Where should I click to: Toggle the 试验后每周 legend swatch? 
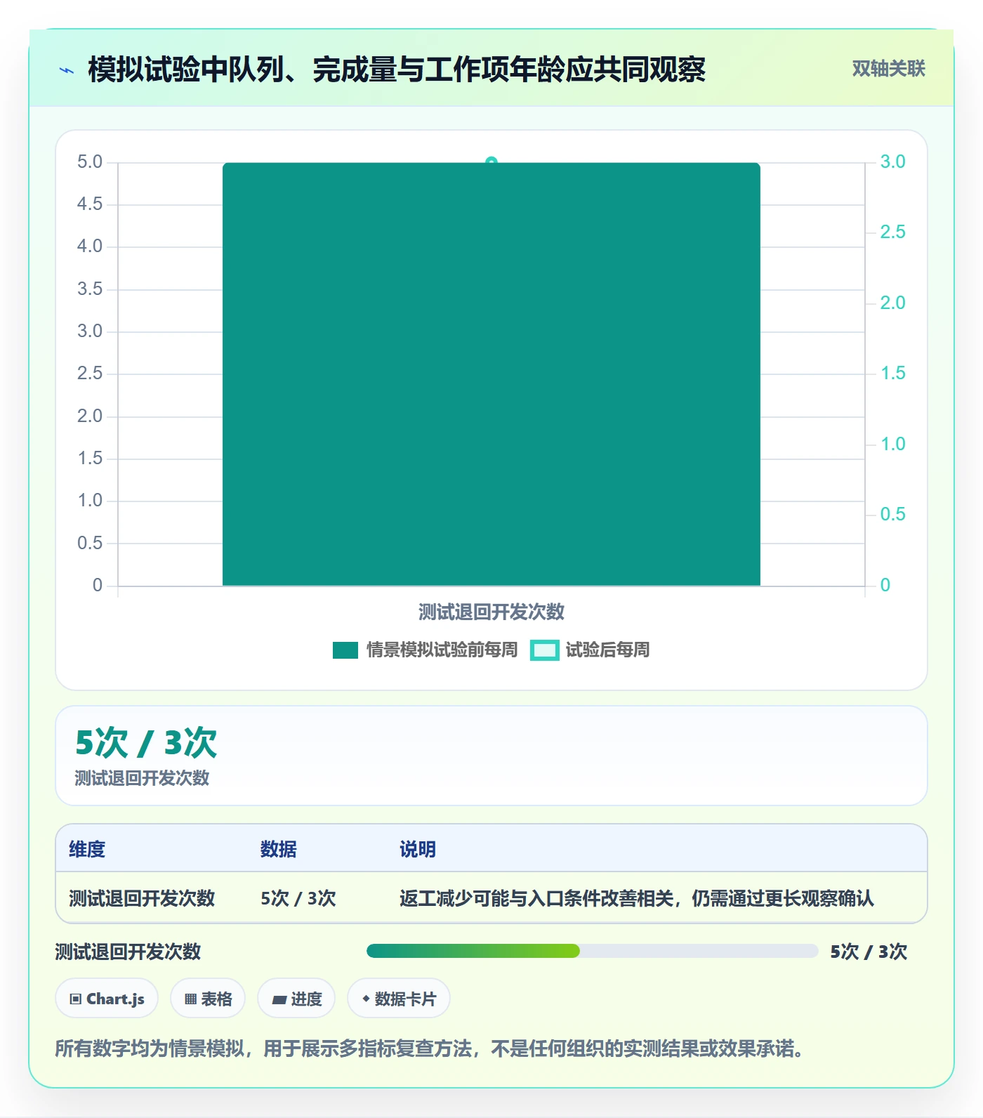click(x=545, y=650)
